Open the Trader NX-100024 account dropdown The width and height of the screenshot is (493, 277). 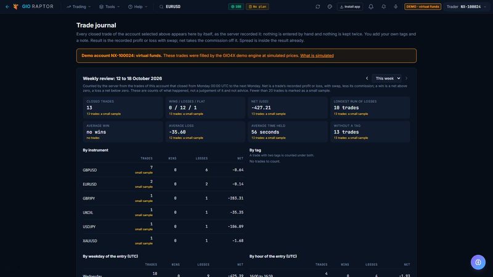(467, 7)
